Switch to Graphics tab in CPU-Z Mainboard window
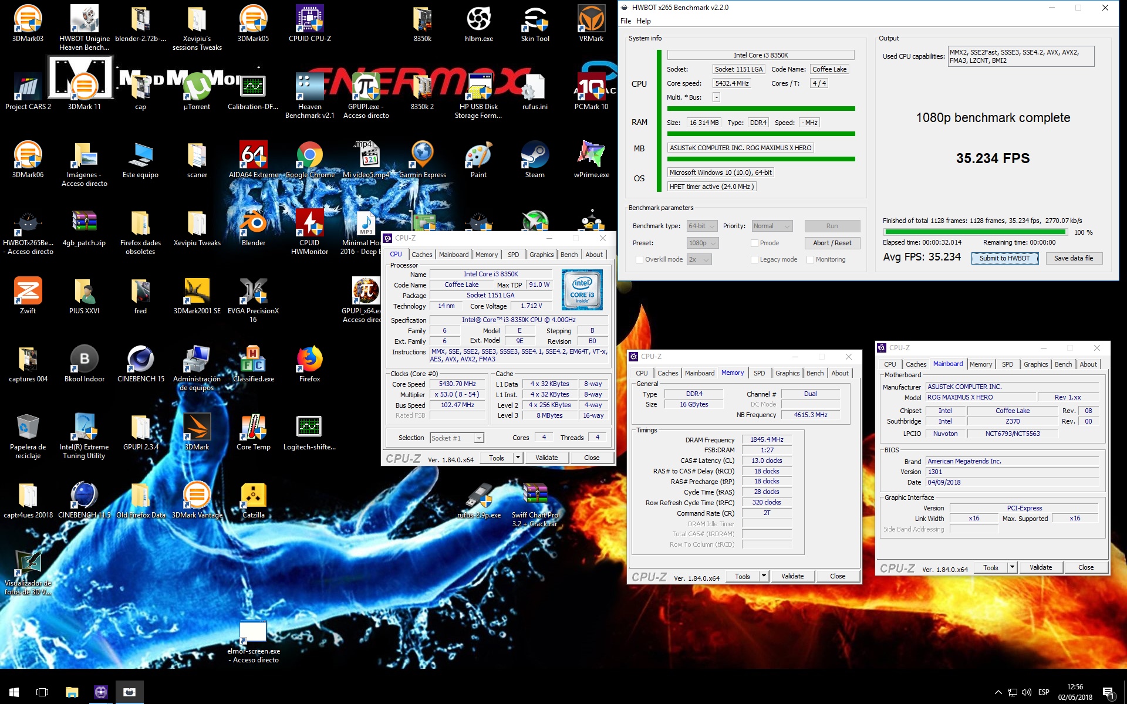 tap(1035, 364)
